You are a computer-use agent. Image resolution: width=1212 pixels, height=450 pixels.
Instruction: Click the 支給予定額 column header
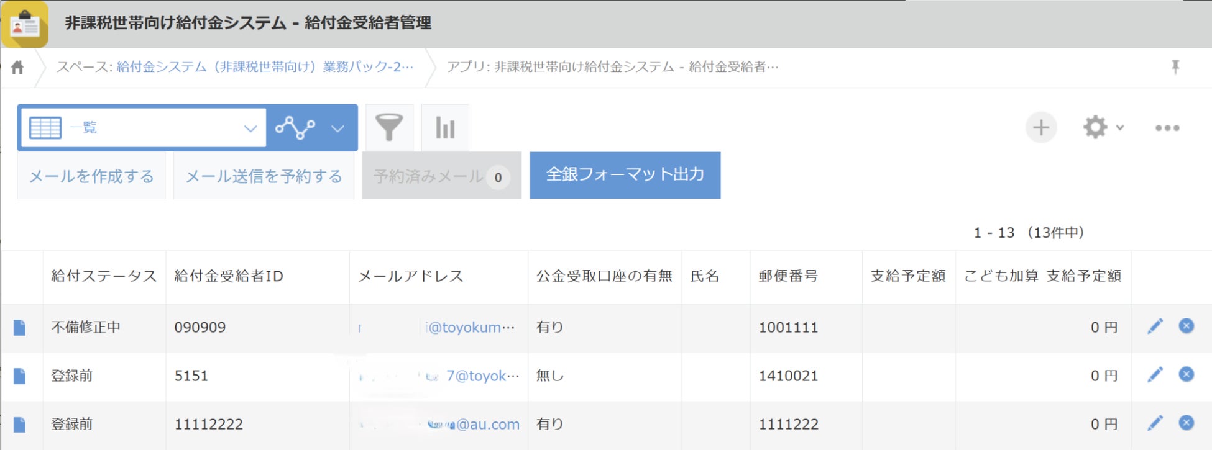tap(909, 276)
